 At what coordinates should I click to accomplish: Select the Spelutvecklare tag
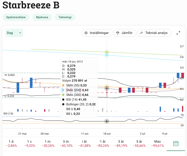click(x=16, y=17)
